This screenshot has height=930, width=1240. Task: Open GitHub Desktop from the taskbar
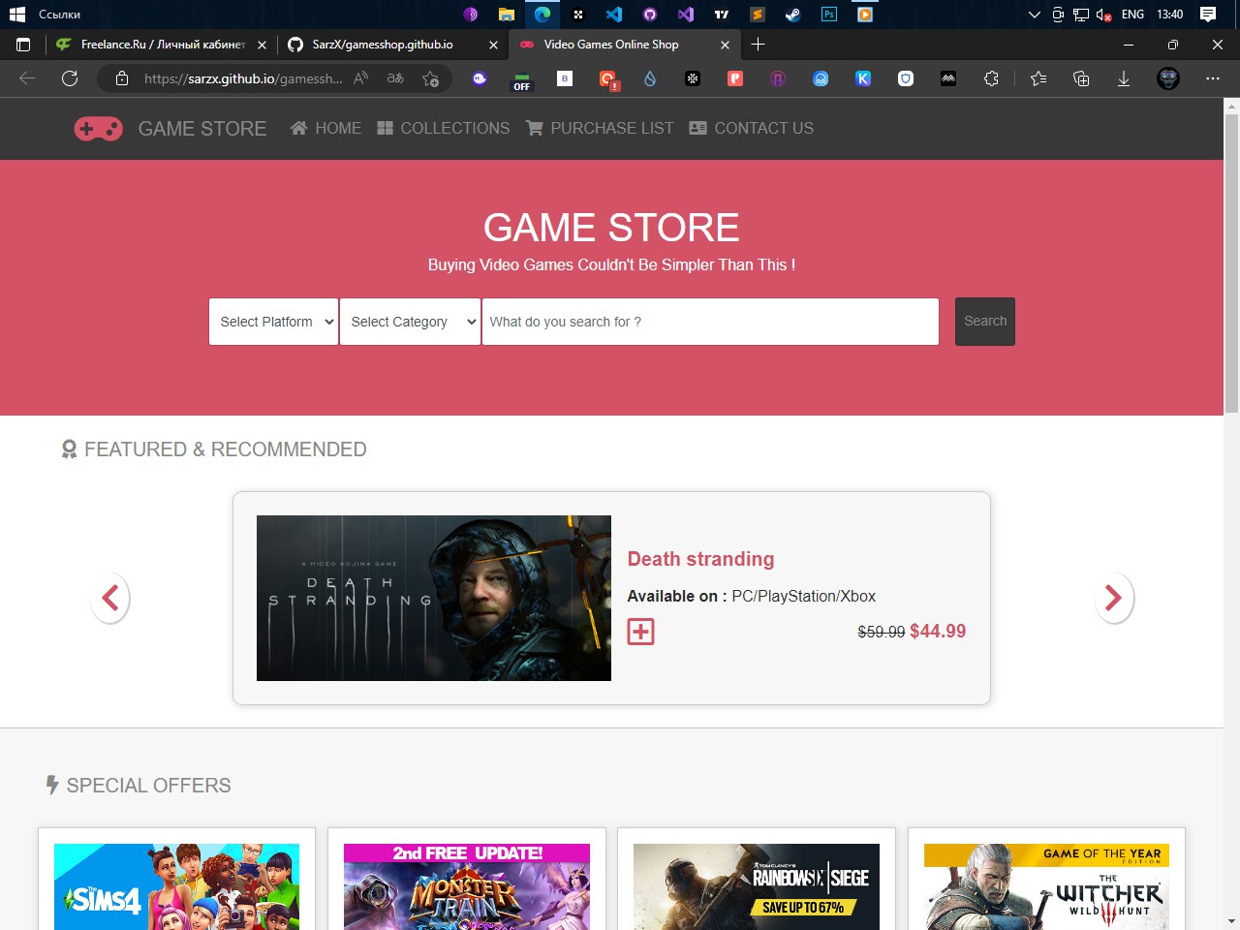click(x=650, y=15)
